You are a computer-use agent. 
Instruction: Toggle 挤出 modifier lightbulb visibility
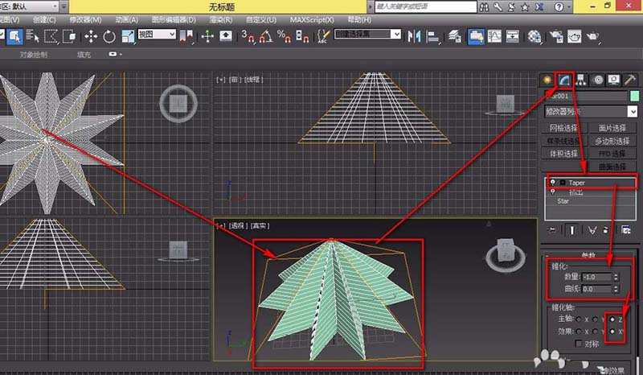coord(552,192)
